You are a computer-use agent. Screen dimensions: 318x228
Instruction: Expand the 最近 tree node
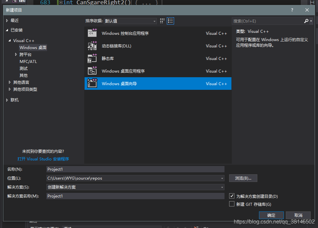(7, 21)
